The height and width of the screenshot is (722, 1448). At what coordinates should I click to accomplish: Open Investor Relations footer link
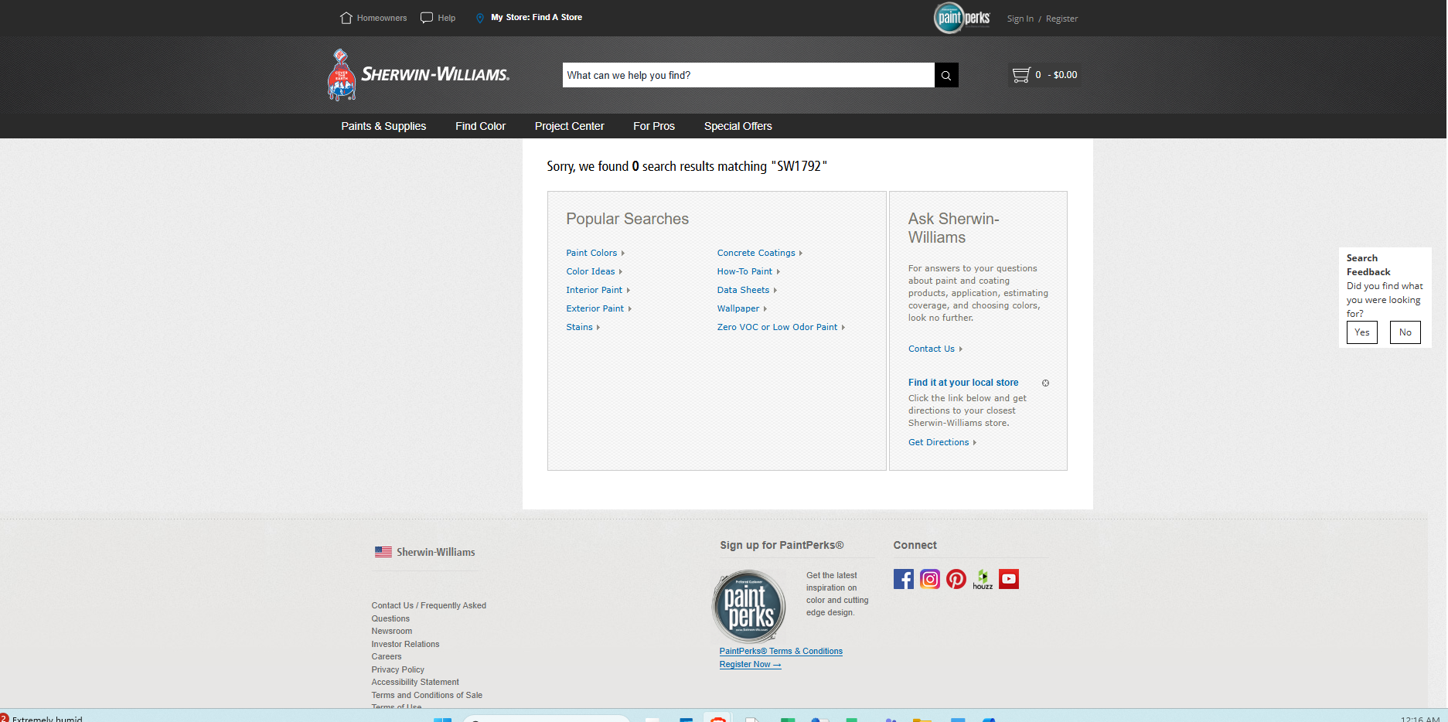pos(405,644)
